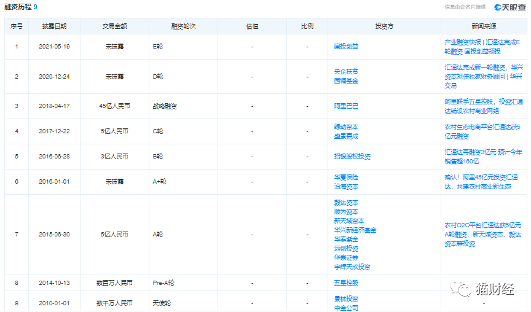The image size is (531, 312).
Task: Select date cell 2014-10-13
Action: point(54,283)
